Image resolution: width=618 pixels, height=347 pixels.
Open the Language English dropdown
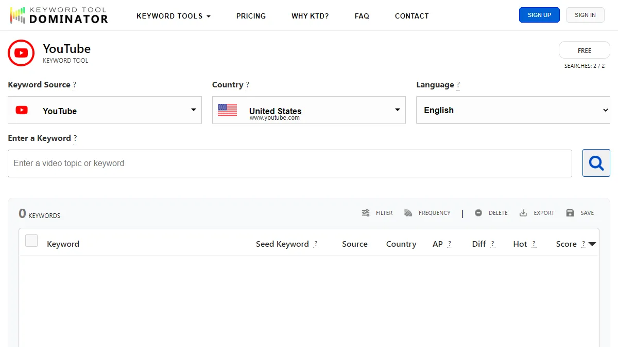[513, 110]
